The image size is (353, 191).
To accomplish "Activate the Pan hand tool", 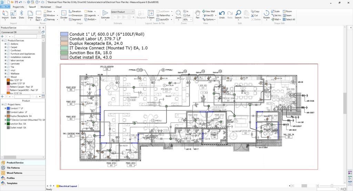I will click(x=198, y=14).
